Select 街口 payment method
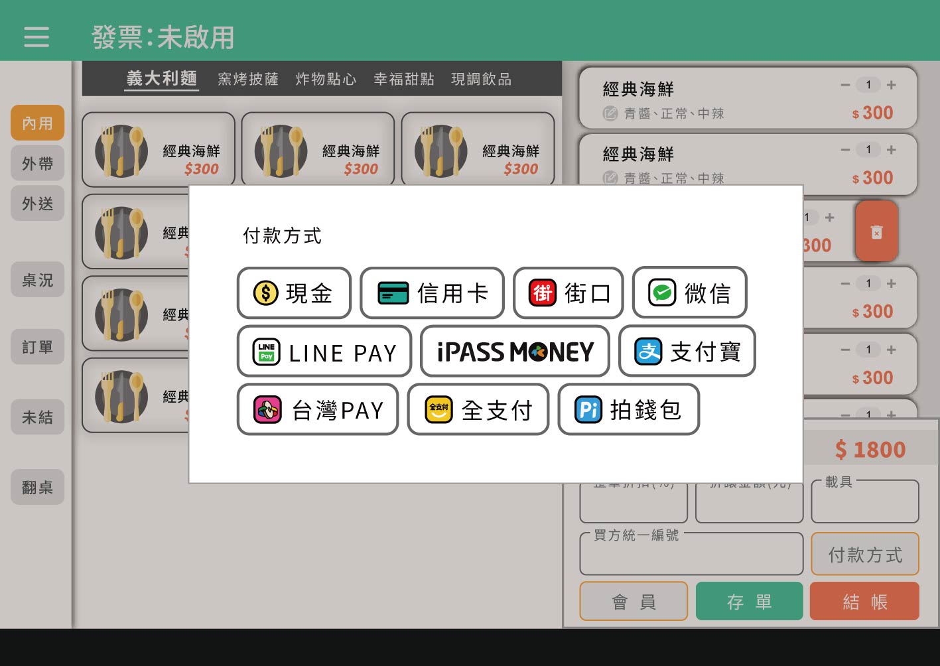Screen dimensions: 940x666 click(569, 293)
